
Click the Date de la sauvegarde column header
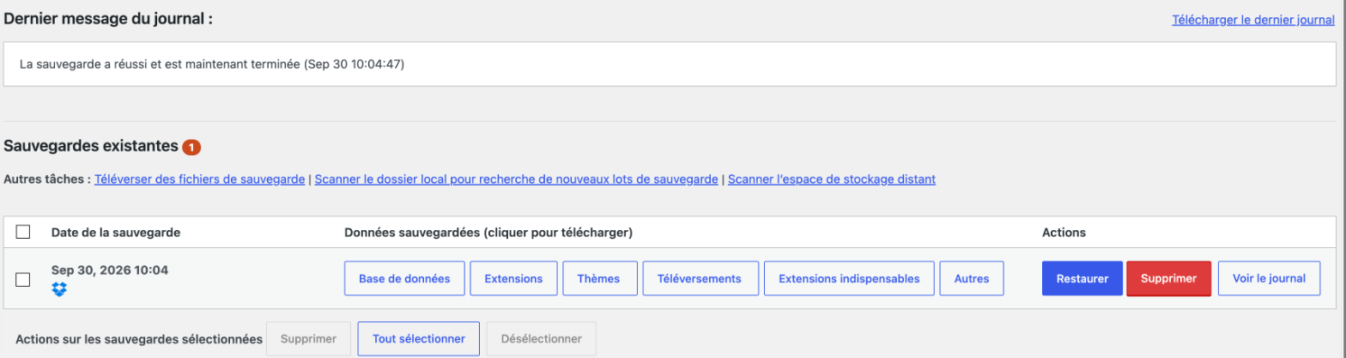tap(116, 232)
